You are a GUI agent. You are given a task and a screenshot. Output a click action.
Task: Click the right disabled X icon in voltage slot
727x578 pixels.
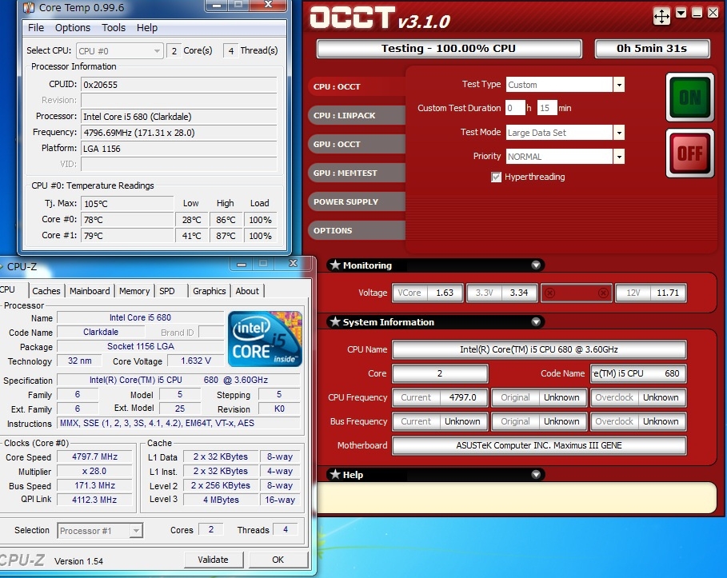click(603, 293)
